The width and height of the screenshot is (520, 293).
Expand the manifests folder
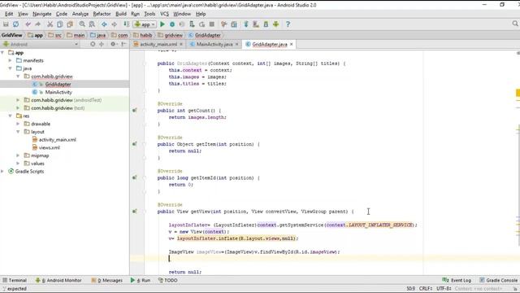coord(11,60)
